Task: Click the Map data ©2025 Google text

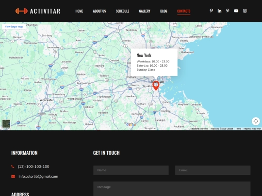Action: click(222, 129)
